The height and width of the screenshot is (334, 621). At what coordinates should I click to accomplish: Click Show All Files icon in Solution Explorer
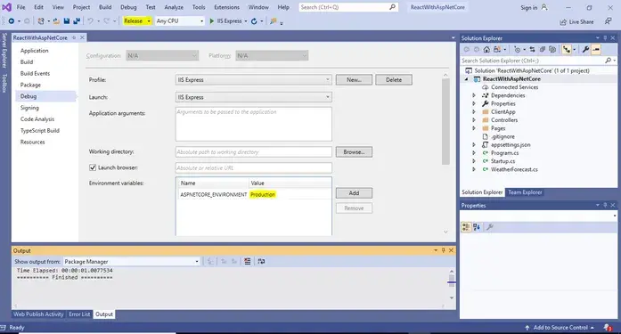(552, 50)
